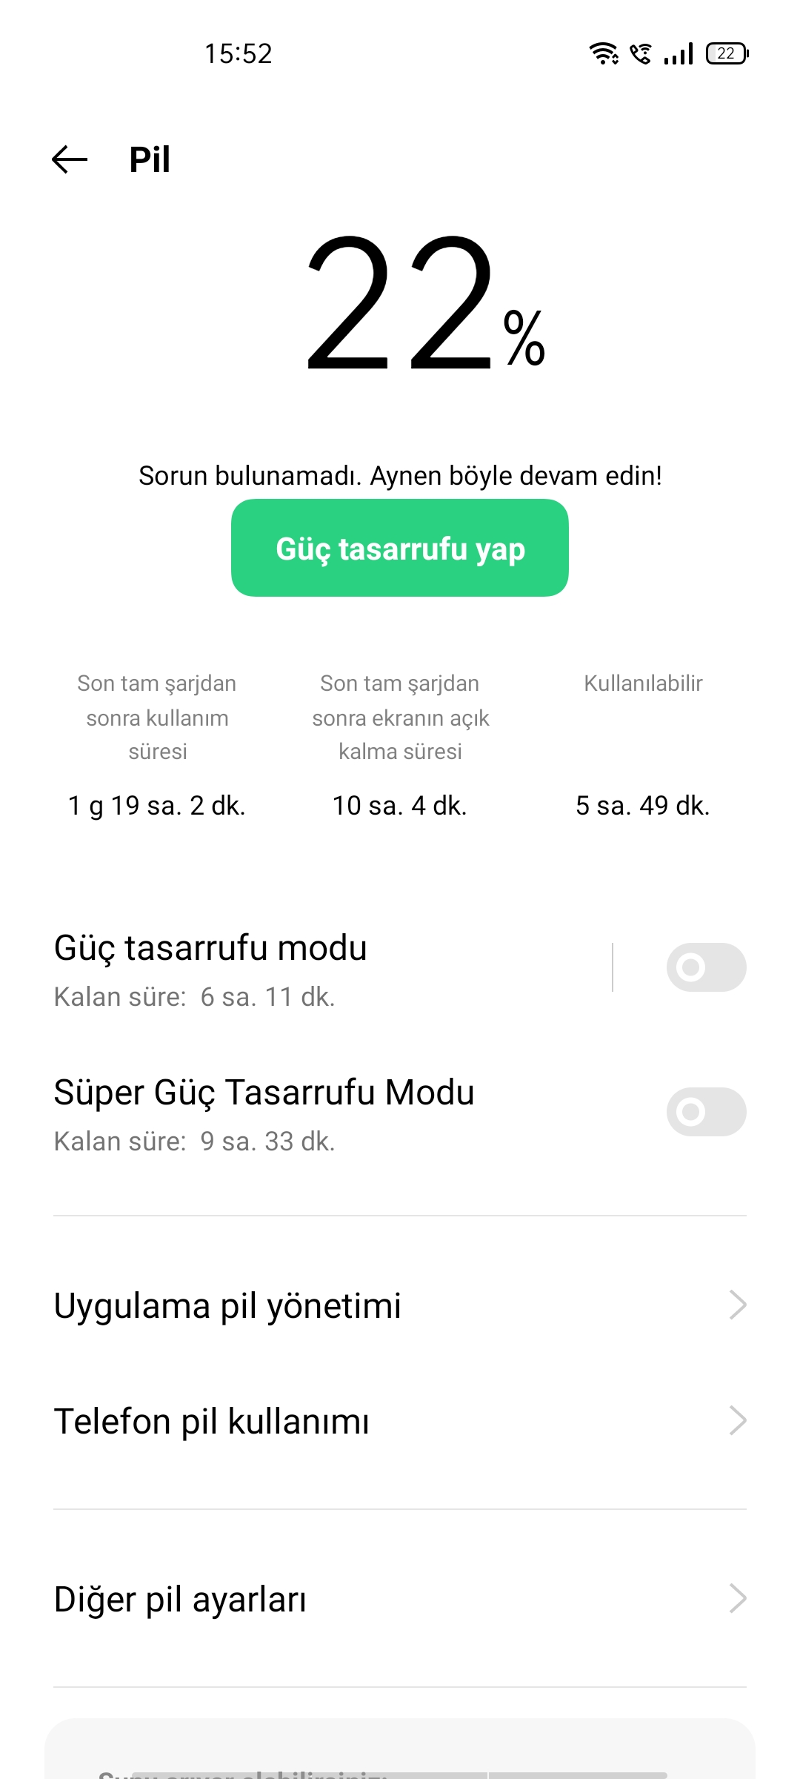
Task: Expand Telefon pil kullanımı chevron
Action: tap(737, 1421)
